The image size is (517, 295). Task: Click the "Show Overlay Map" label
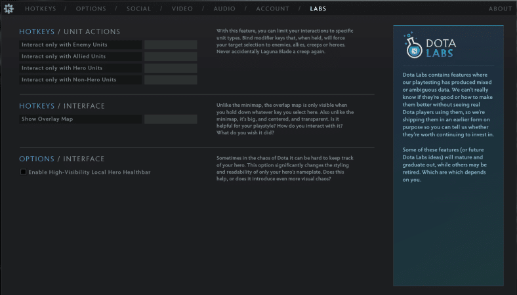coord(47,119)
